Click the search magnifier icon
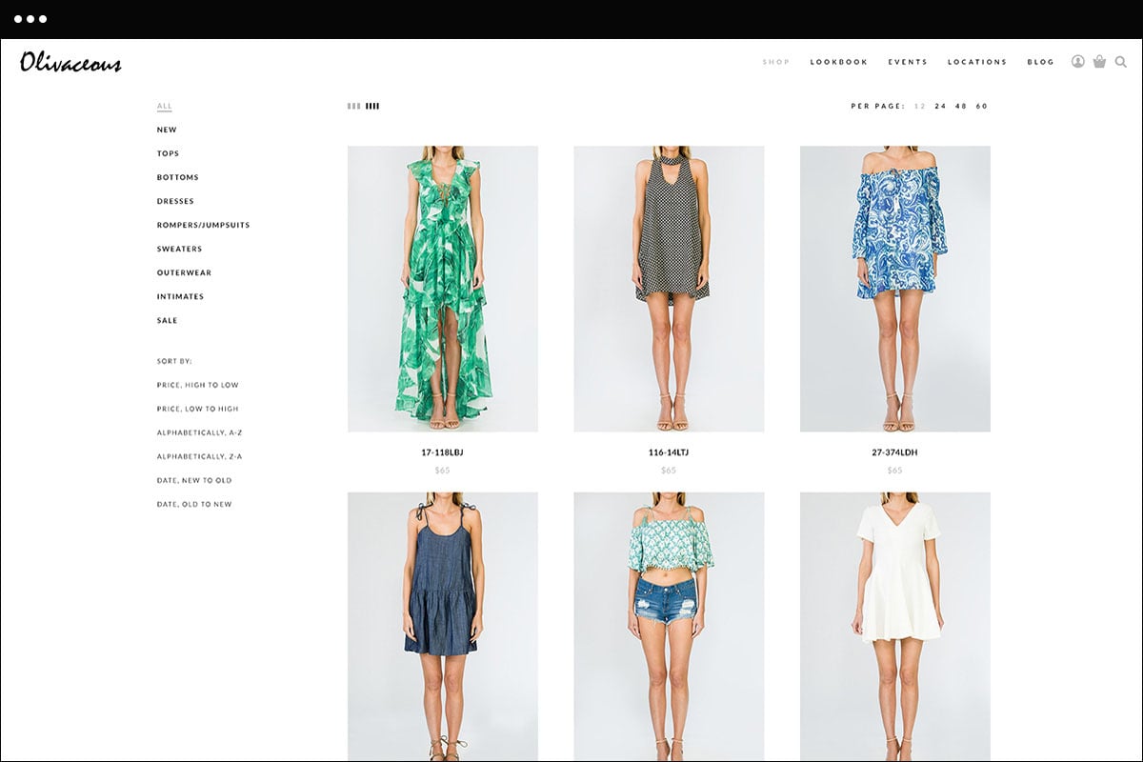The image size is (1143, 762). 1121,62
